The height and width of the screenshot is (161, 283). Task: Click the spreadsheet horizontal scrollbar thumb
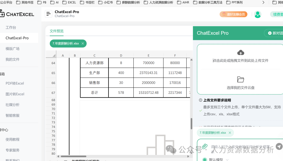[x=73, y=156]
